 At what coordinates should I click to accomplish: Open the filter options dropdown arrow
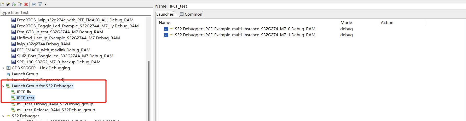point(45,4)
